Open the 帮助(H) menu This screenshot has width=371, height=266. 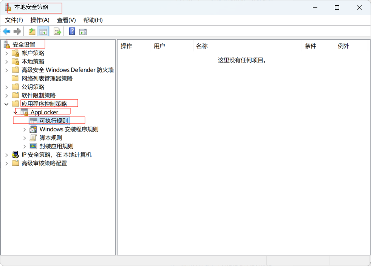tap(93, 20)
